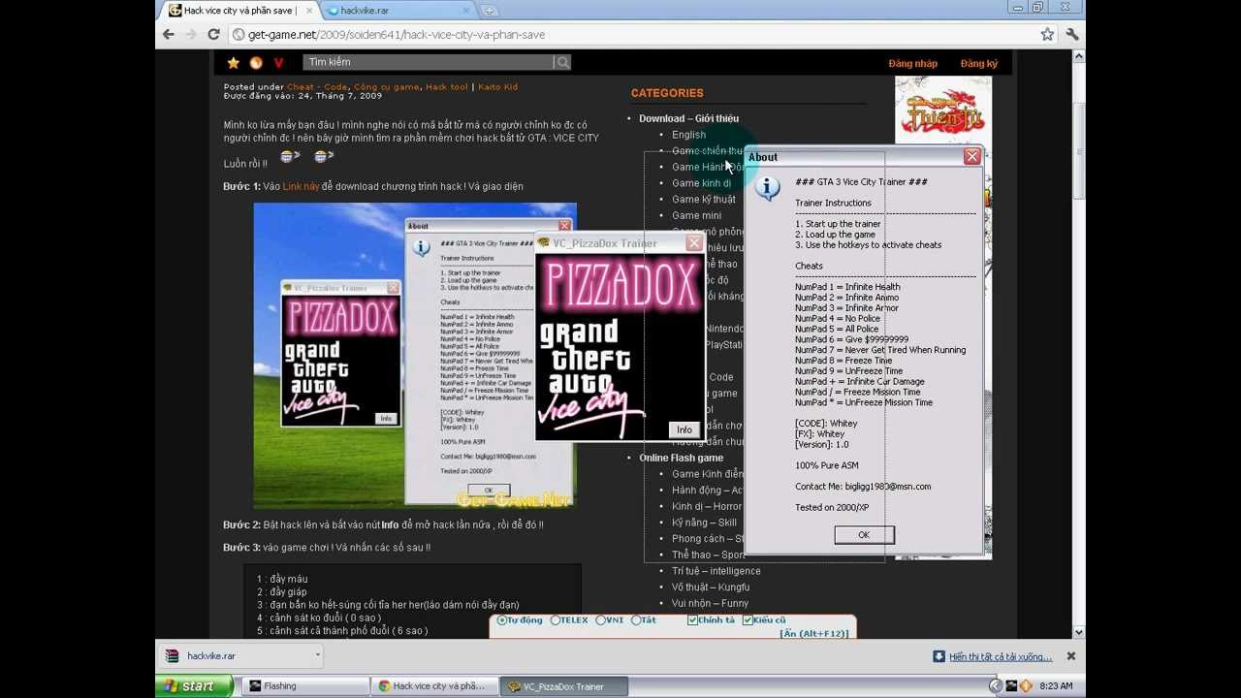
Task: Open the Kinh dị – Horror category link
Action: (707, 506)
